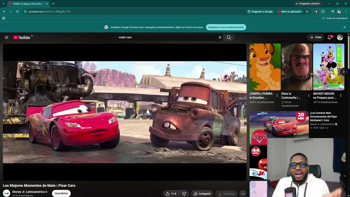This screenshot has height=197, width=350.
Task: Share the video via Compartir
Action: 202,194
